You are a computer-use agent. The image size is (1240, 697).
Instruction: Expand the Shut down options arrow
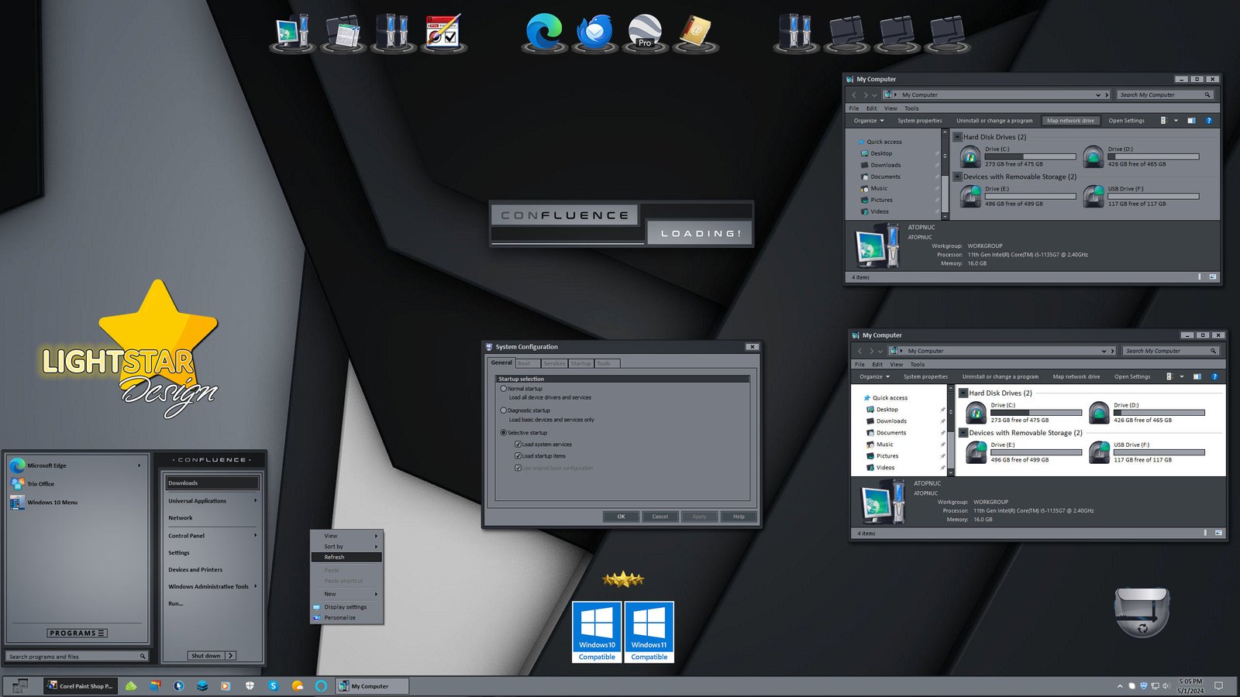(231, 655)
